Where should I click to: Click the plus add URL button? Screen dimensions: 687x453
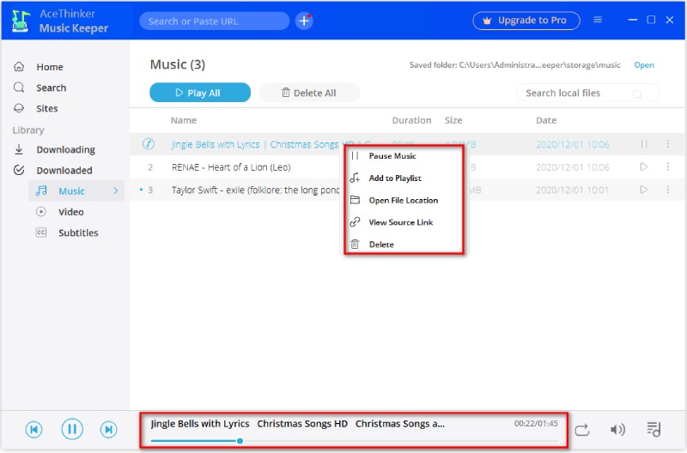pos(304,21)
